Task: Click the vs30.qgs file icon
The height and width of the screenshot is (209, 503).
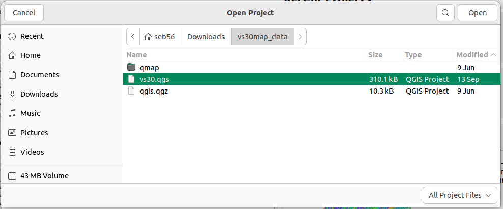Action: click(x=131, y=79)
